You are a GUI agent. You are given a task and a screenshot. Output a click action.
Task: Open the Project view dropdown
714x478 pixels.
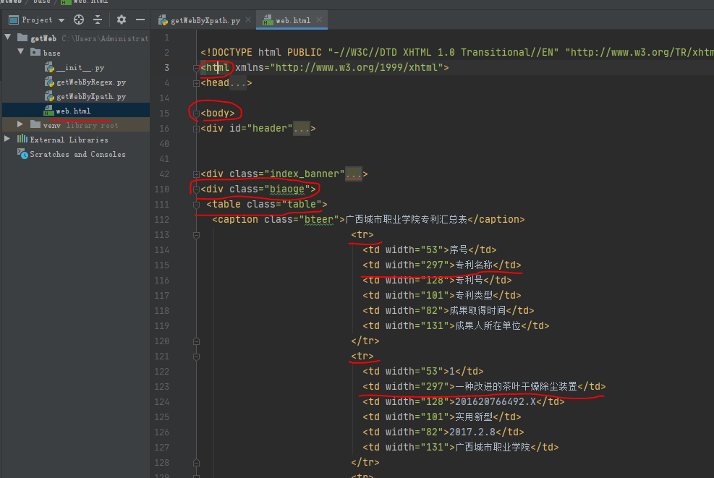coord(61,20)
